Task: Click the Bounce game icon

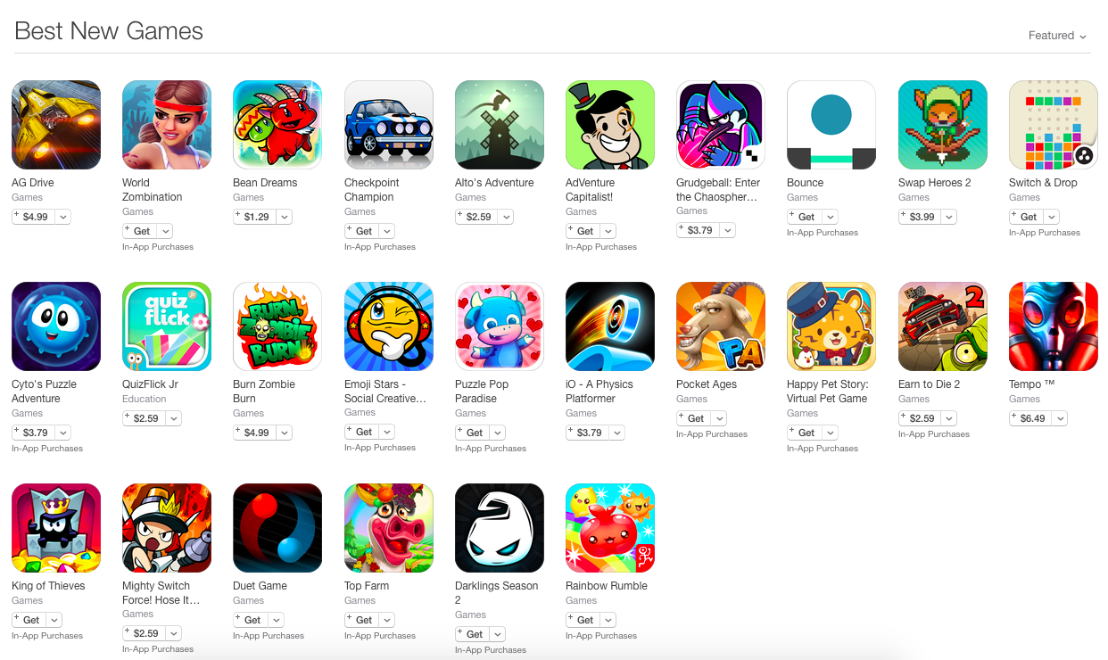Action: [x=831, y=125]
